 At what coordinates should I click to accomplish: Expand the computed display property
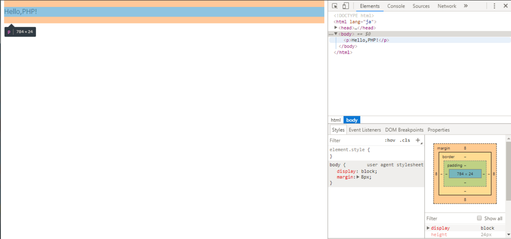point(428,228)
